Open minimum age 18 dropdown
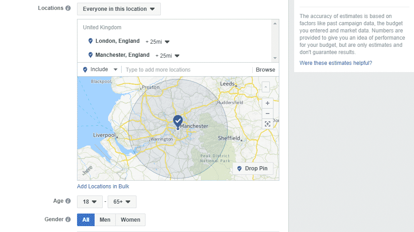Screen dimensions: 414x232 click(90, 202)
